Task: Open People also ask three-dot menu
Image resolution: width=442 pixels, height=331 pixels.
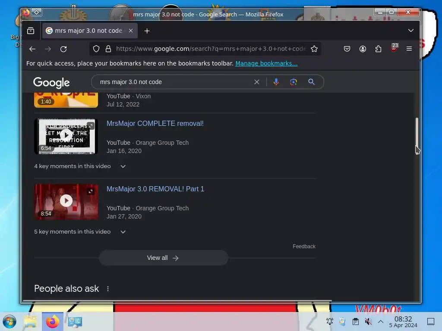Action: (x=107, y=289)
